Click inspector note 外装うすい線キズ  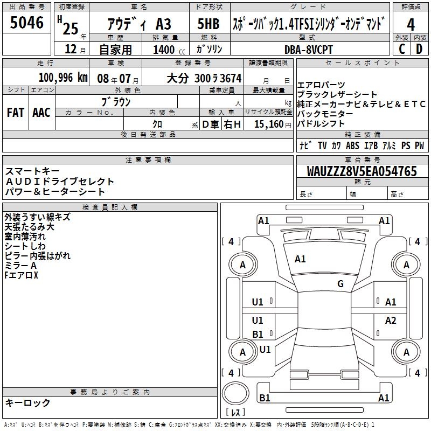point(37,217)
